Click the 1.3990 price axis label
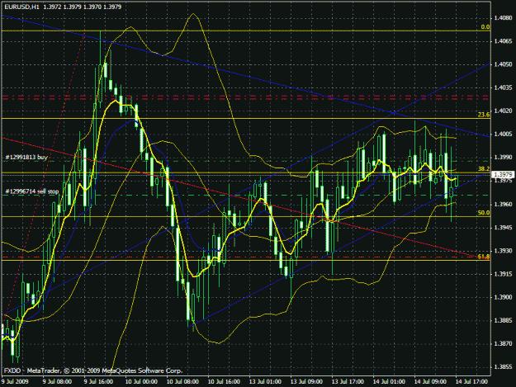Viewport: 516px width, 387px height. click(504, 158)
